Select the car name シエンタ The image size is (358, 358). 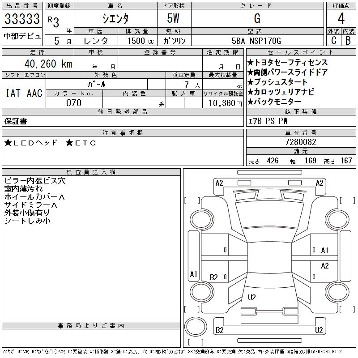coord(115,18)
